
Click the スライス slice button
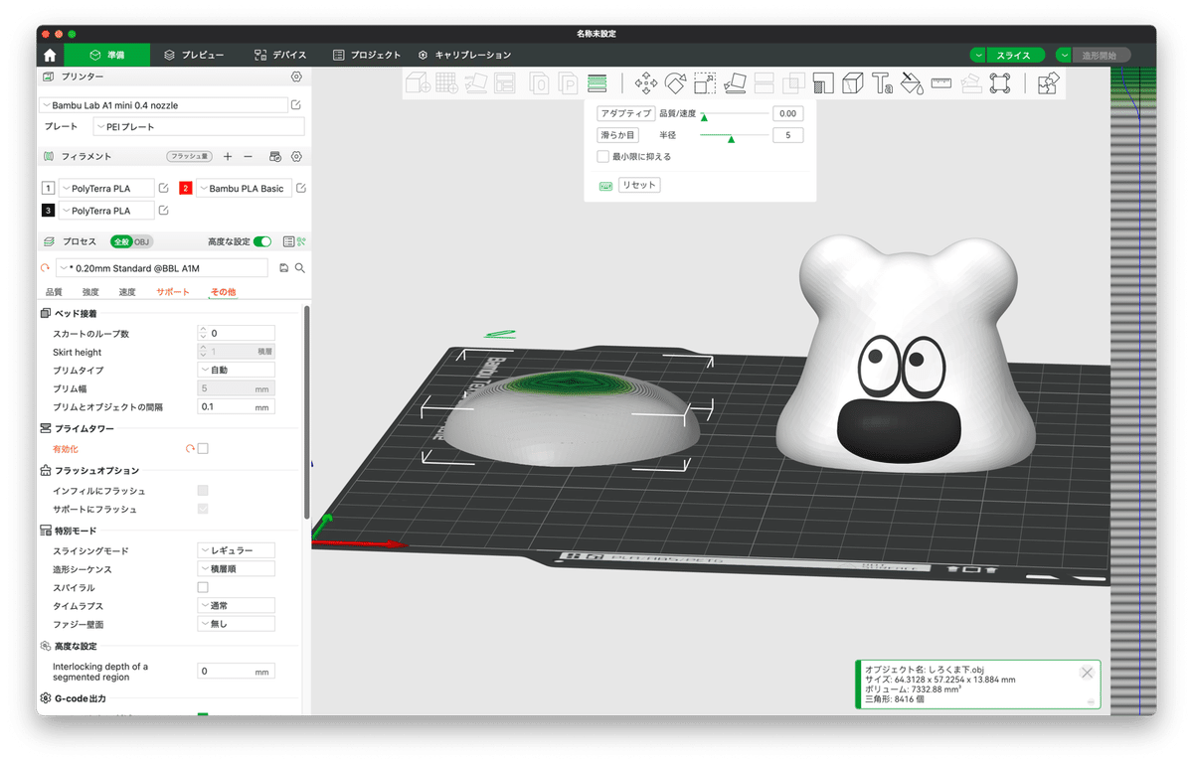coord(1014,56)
